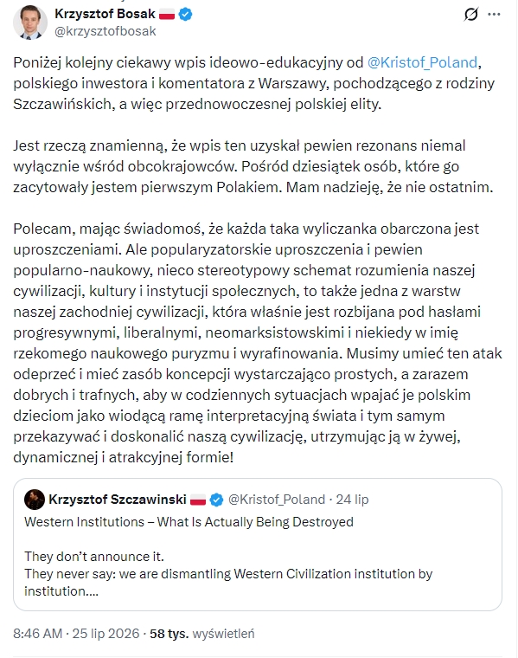Open the three-dot more options menu
Viewport: 518px width, 658px height.
(x=494, y=14)
